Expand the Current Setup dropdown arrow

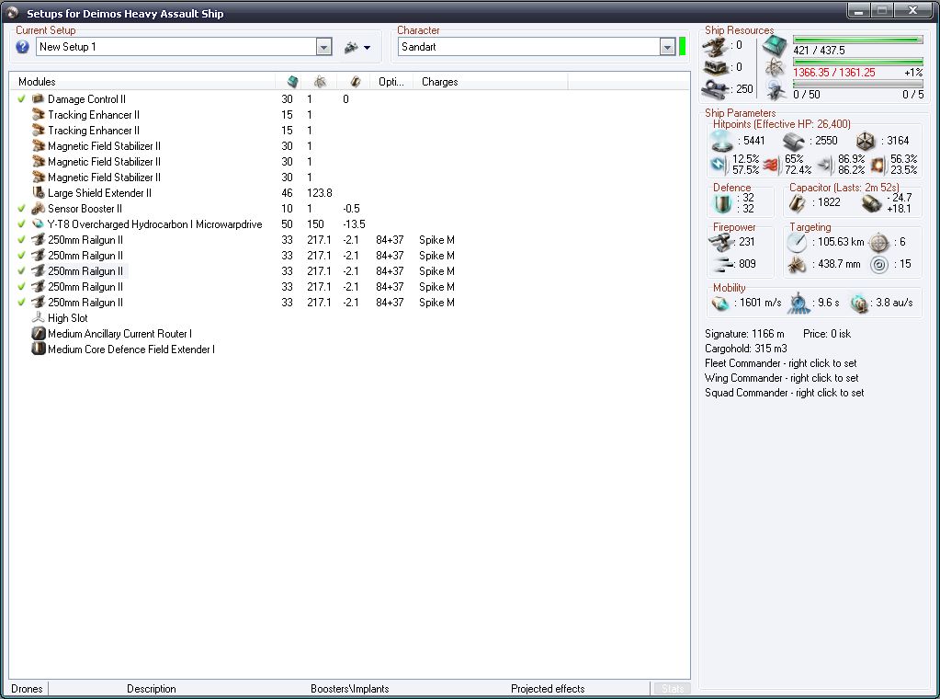tap(323, 47)
